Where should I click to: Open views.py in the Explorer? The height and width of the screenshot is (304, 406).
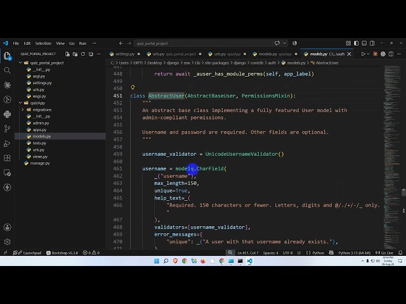tap(40, 156)
